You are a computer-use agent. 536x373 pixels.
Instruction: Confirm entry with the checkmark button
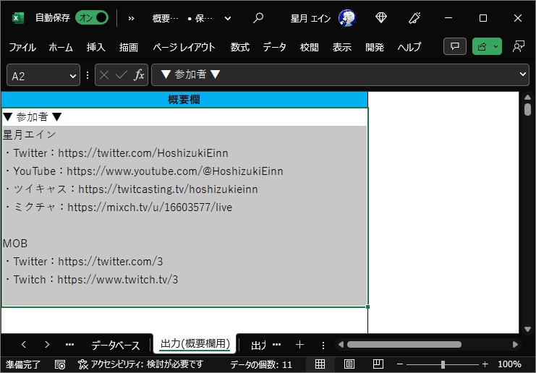(122, 74)
